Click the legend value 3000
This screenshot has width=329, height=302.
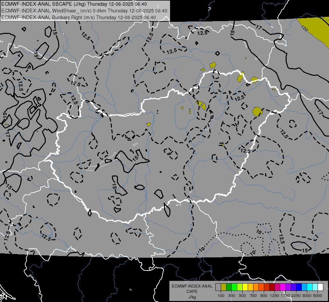(307, 296)
